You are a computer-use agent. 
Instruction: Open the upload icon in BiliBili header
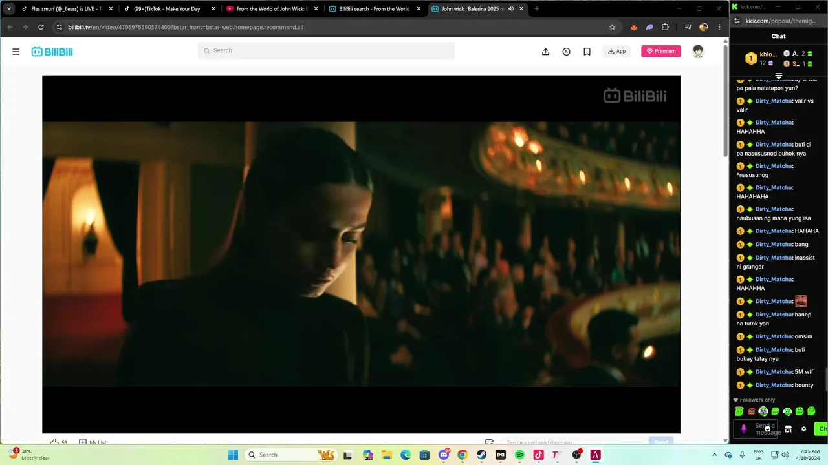pyautogui.click(x=545, y=52)
